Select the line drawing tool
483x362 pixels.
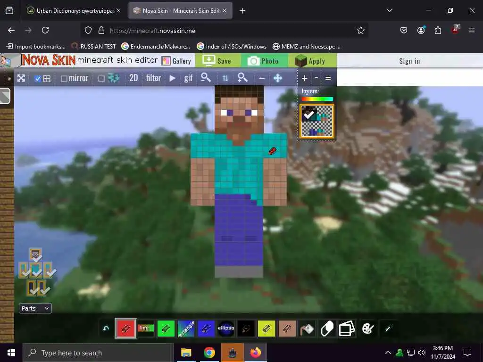[145, 328]
